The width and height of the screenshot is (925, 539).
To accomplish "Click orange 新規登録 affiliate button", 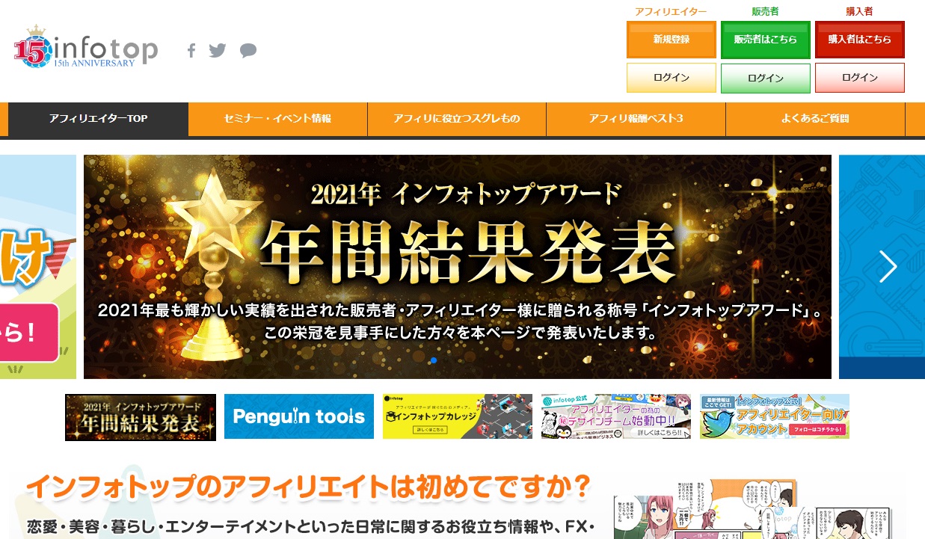I will (x=672, y=40).
